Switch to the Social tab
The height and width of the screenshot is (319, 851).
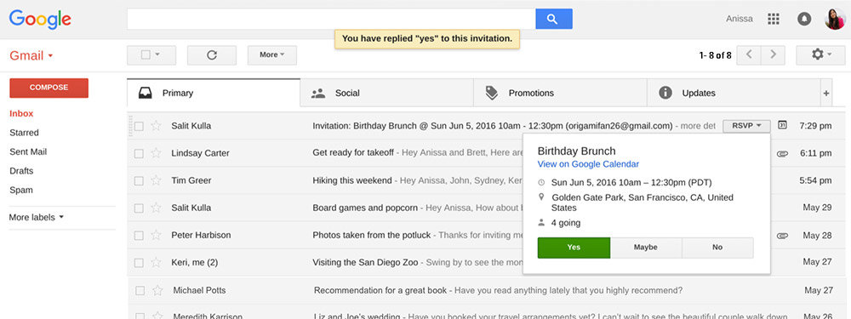pos(386,94)
